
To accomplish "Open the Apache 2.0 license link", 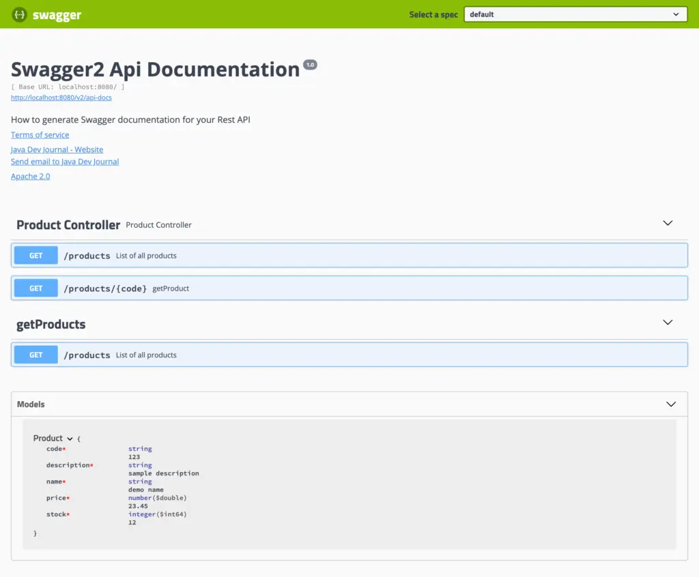I will coord(30,176).
